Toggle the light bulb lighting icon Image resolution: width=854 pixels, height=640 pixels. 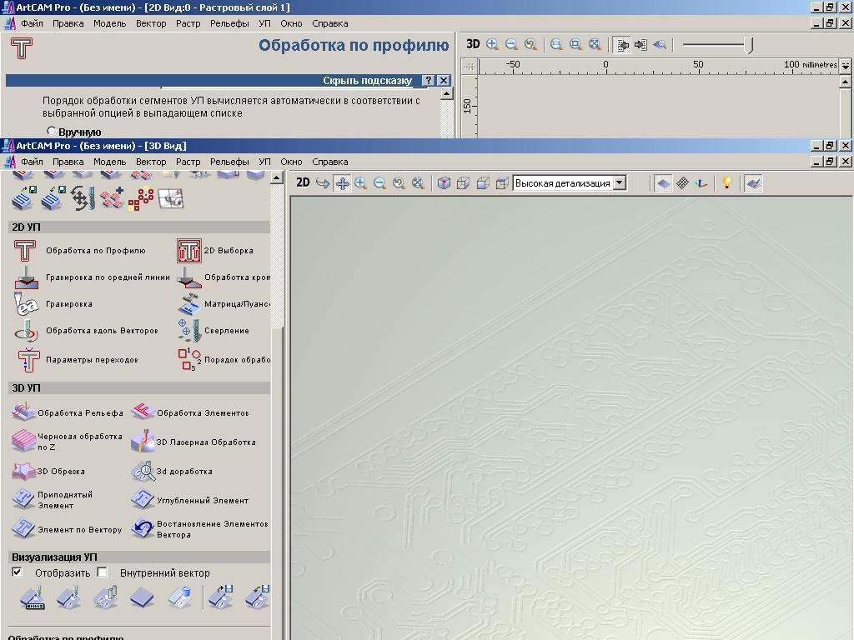(x=726, y=183)
